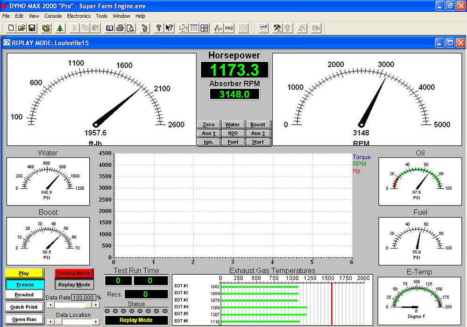Click the Copy toolbar icon
467x327 pixels.
(85, 28)
